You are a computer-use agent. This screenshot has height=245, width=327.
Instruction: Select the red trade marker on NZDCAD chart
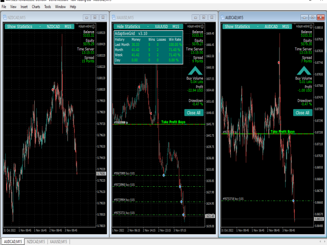53,89
